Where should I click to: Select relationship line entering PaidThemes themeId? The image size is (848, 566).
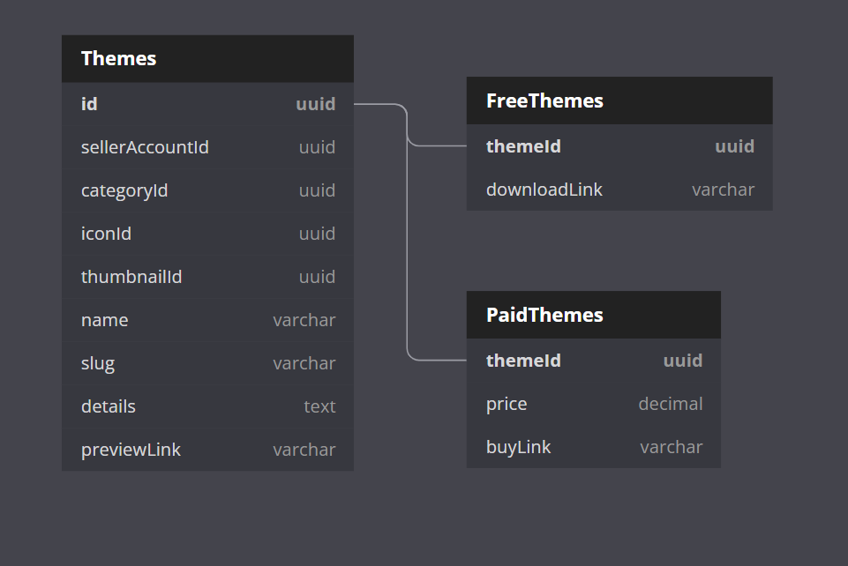(x=439, y=360)
